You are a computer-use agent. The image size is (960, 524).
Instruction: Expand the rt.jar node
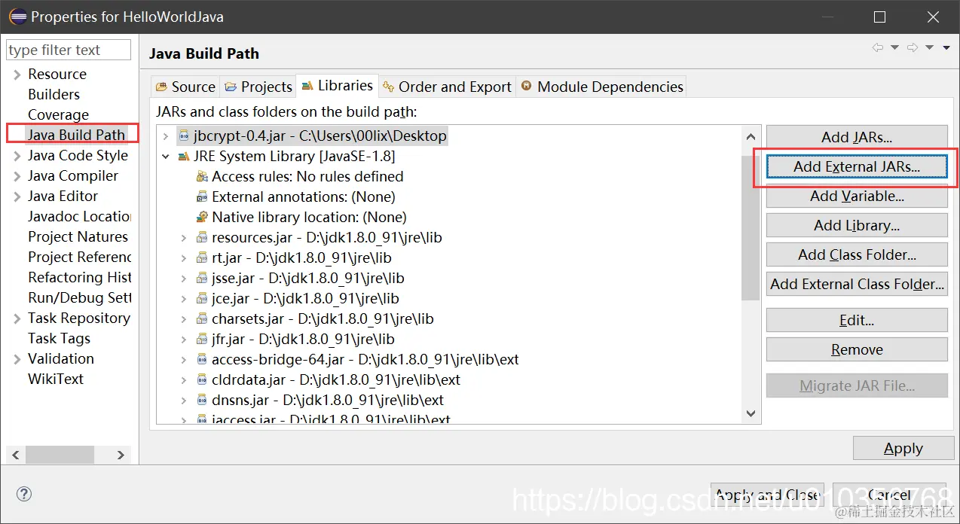pos(184,258)
